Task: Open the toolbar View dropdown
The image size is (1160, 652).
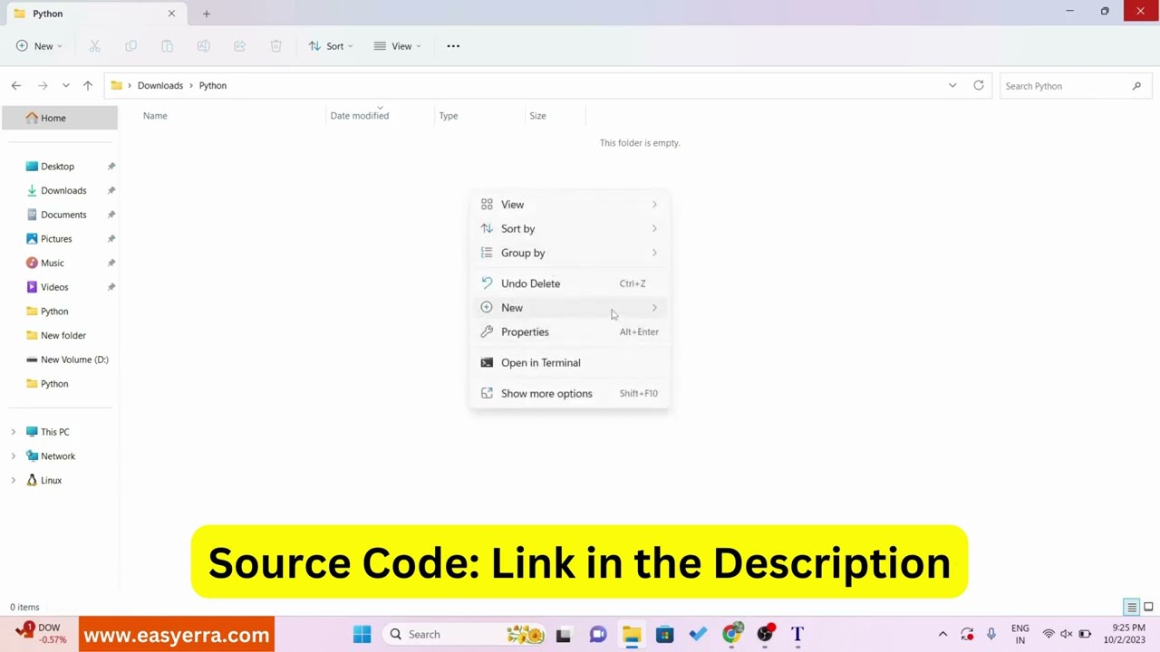Action: [397, 46]
